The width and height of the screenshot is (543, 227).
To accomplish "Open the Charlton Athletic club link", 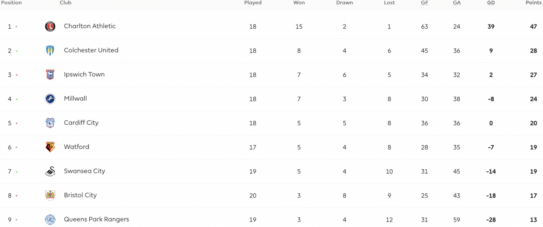I will point(90,26).
